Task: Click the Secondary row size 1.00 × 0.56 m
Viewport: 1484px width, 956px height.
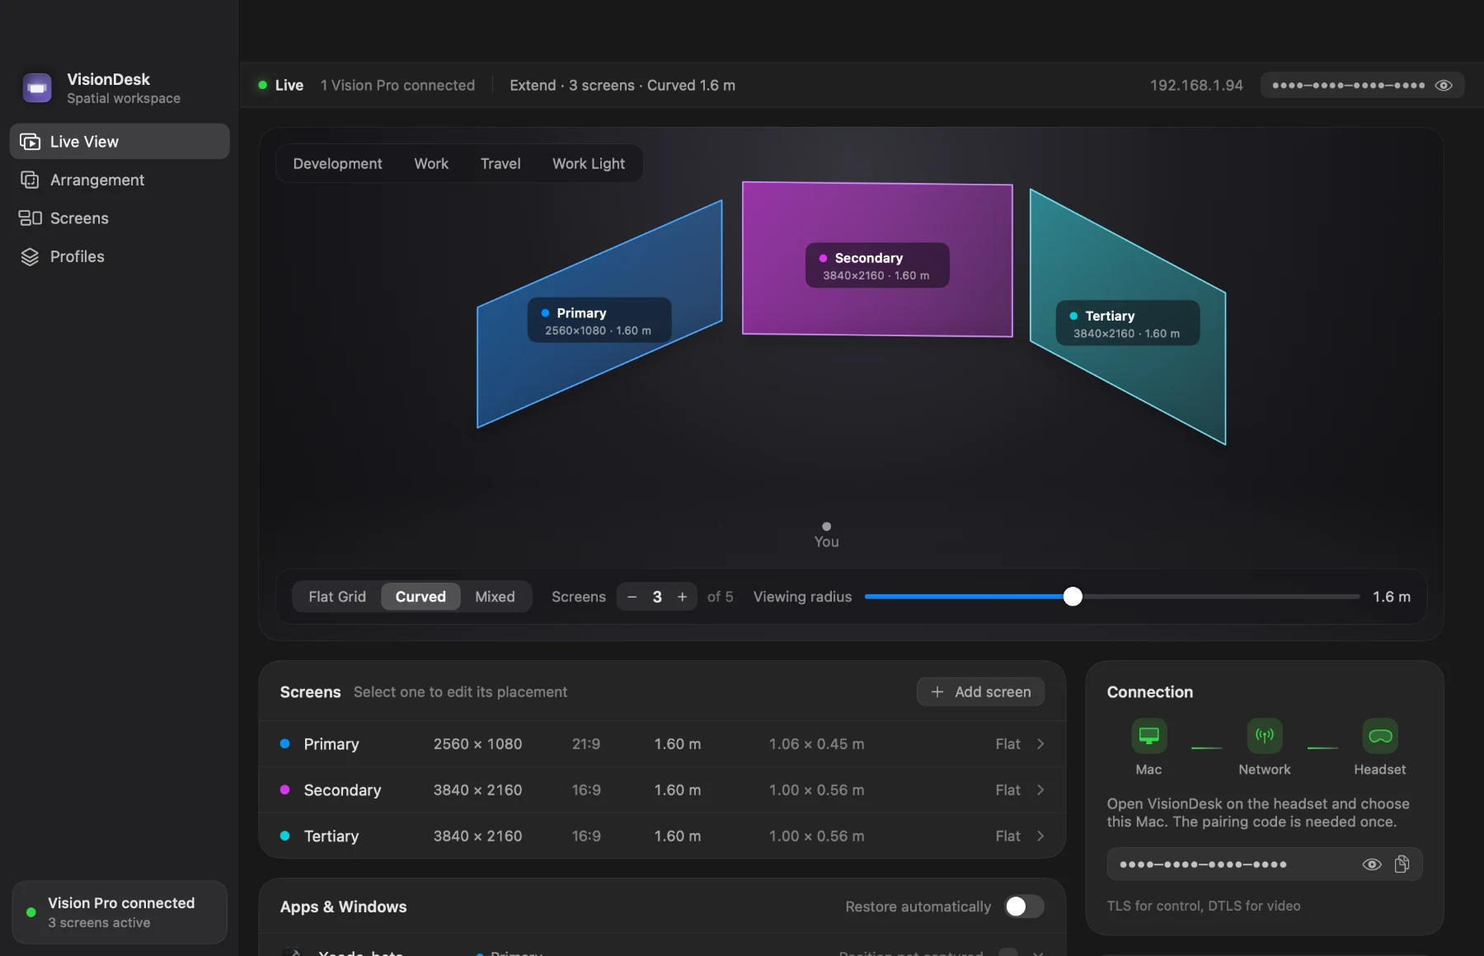Action: coord(816,790)
